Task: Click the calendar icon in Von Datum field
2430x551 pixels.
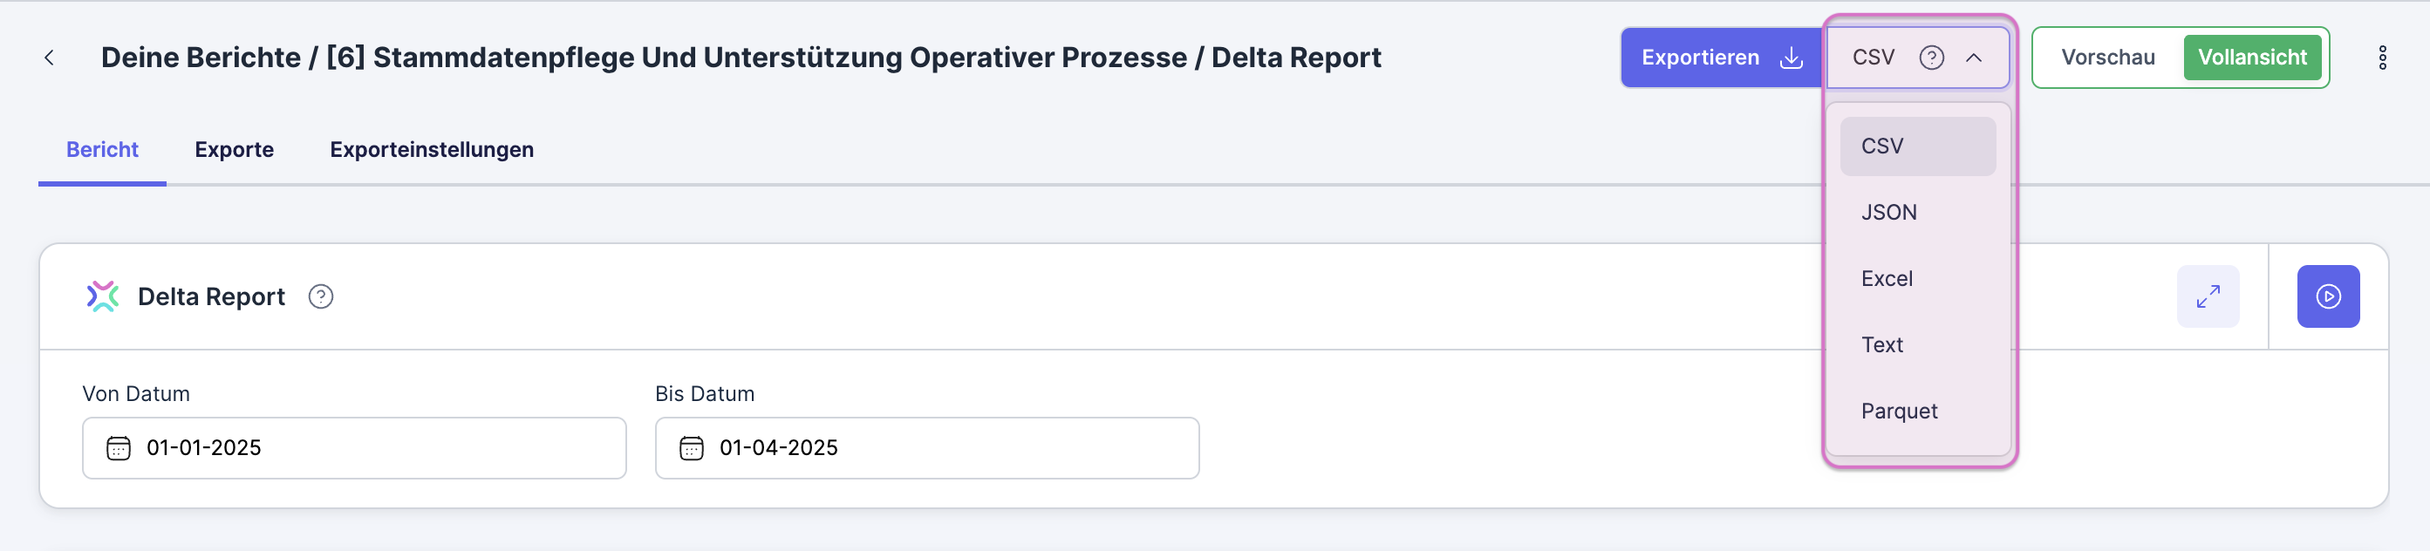Action: tap(117, 448)
